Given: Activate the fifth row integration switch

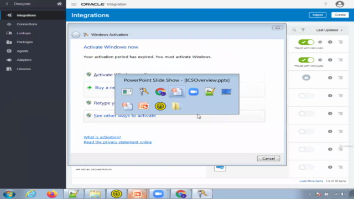Looking at the screenshot, I should tap(306, 113).
